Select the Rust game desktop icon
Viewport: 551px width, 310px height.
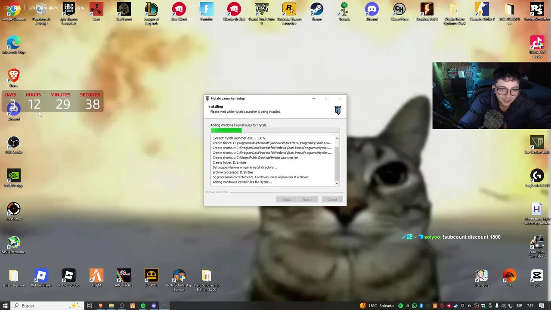96,12
